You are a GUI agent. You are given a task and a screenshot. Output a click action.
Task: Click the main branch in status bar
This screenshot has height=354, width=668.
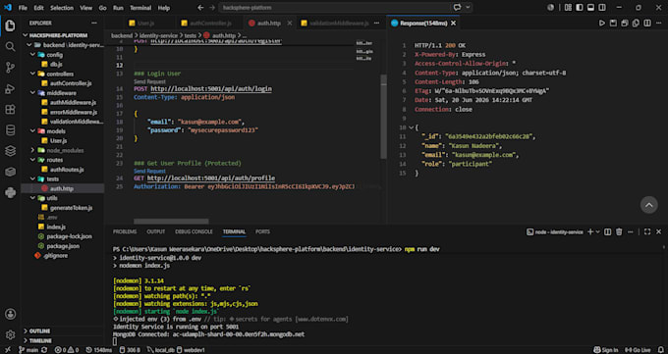click(x=28, y=350)
